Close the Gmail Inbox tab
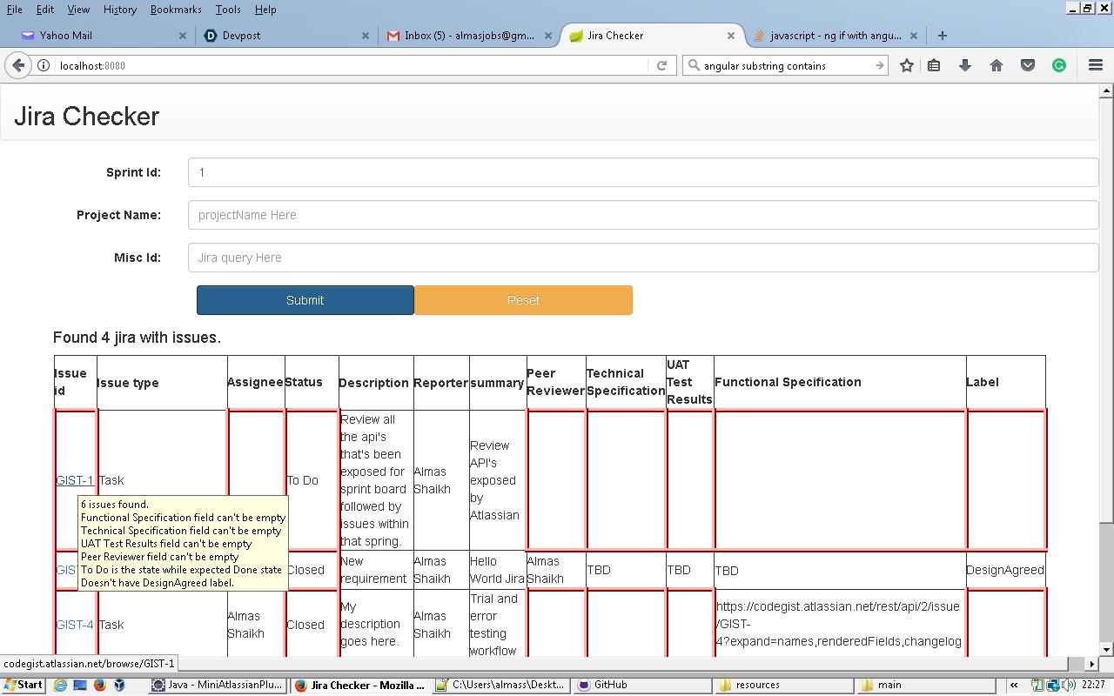 coord(548,36)
